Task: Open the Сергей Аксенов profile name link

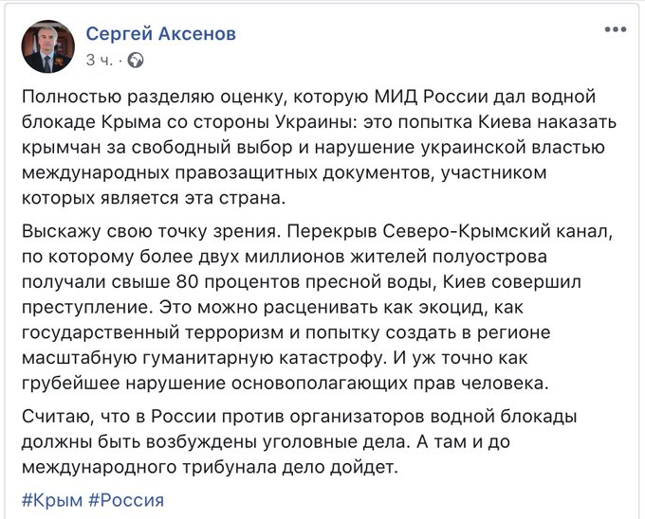Action: (161, 34)
